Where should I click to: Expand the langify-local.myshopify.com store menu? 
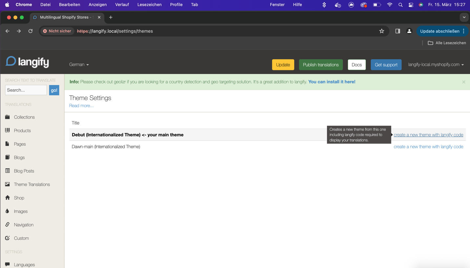coord(436,64)
